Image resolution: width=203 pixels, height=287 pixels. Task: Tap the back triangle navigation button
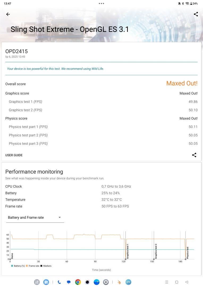pyautogui.click(x=187, y=282)
